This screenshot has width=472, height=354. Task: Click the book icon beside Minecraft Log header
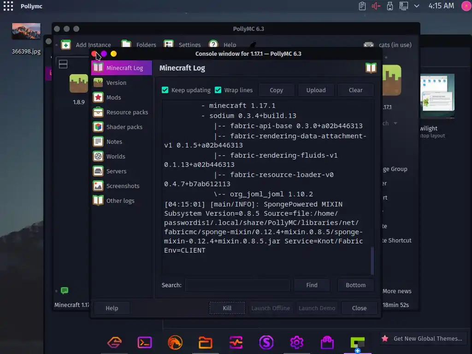[371, 68]
